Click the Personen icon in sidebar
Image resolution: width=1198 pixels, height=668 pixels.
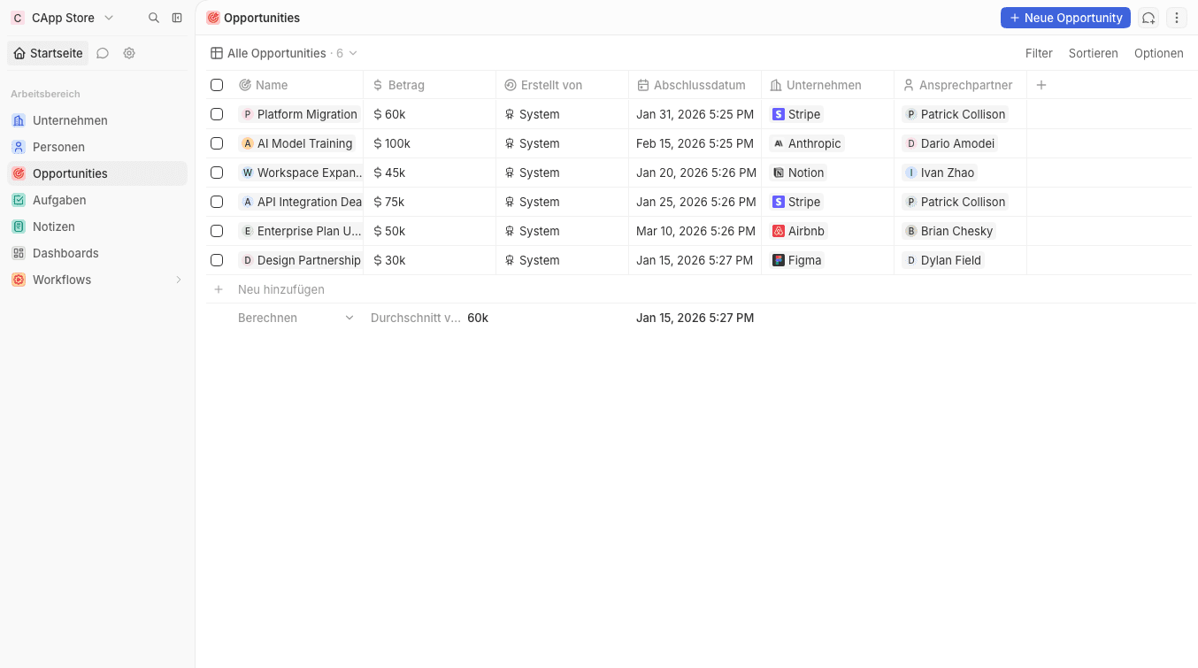19,147
